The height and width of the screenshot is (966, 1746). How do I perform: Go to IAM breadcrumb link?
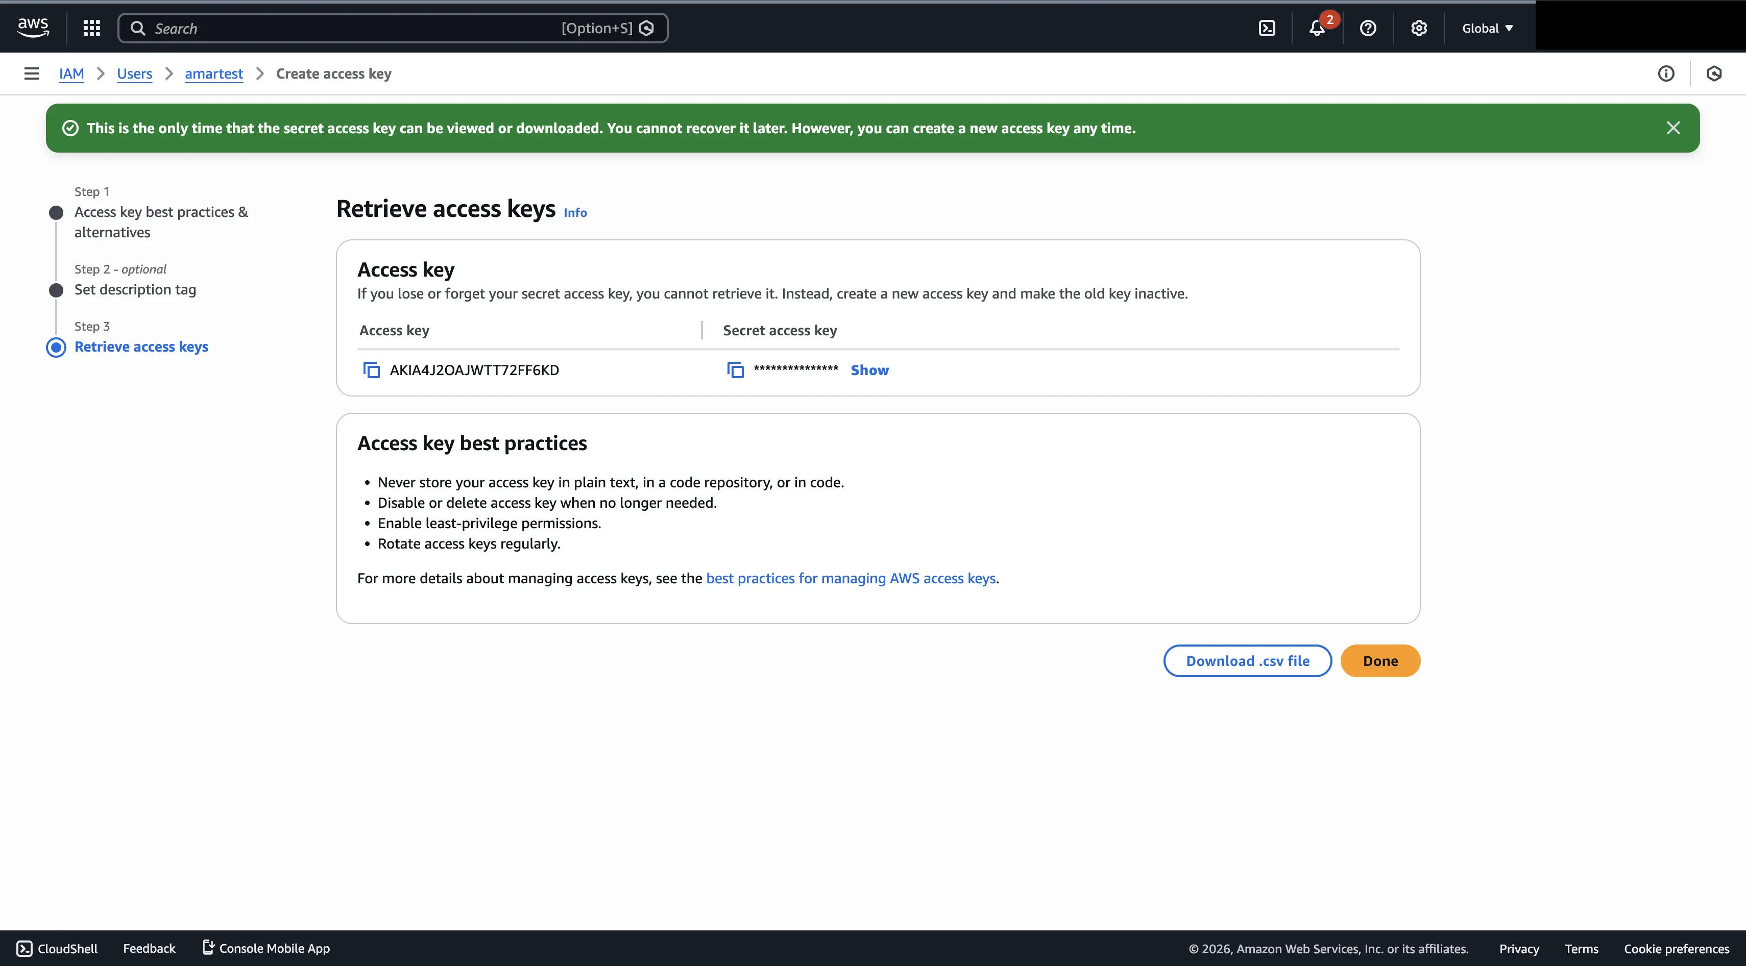71,73
